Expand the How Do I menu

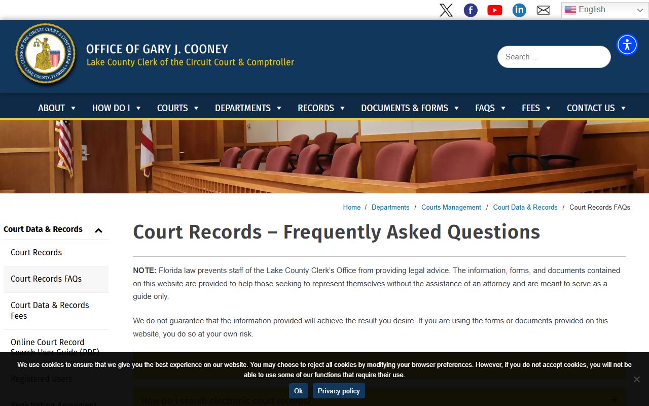pyautogui.click(x=117, y=108)
